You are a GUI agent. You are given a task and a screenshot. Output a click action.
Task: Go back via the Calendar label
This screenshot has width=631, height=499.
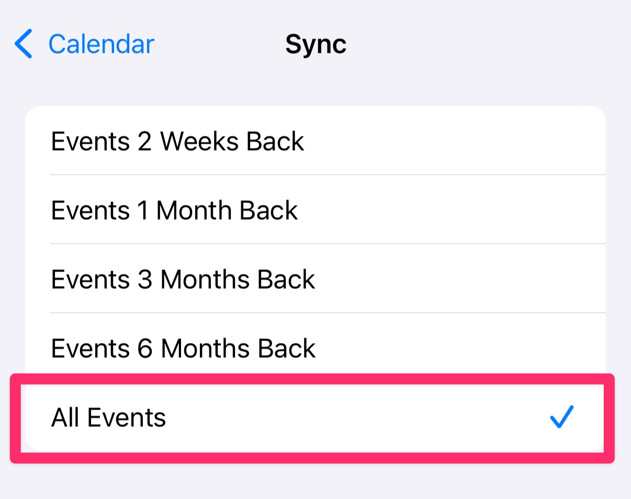point(102,44)
